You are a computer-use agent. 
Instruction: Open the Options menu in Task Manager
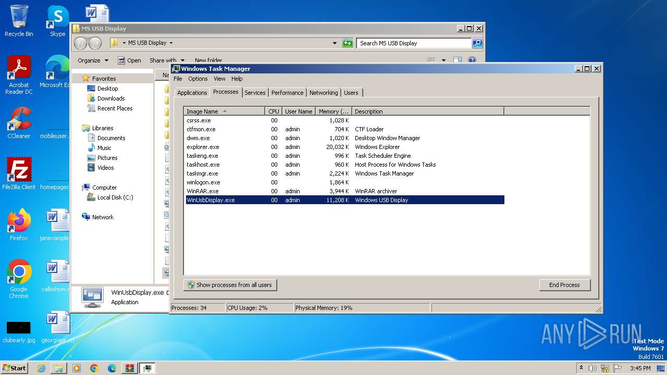click(x=197, y=79)
